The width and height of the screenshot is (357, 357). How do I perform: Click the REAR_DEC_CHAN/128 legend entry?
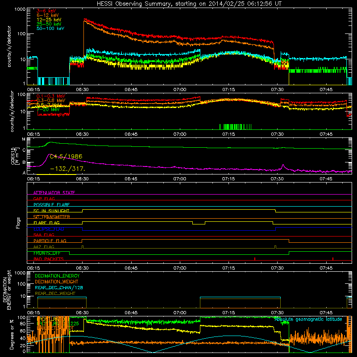(59, 287)
